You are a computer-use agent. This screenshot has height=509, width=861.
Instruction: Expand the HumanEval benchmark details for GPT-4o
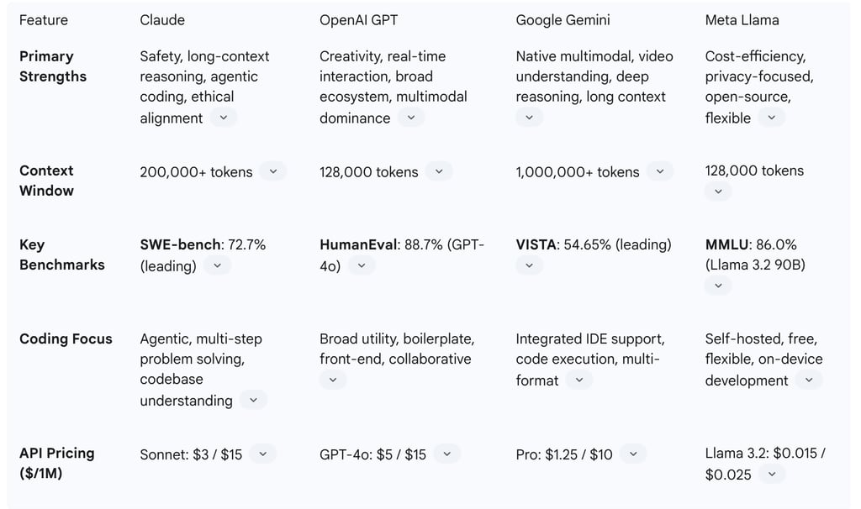362,265
